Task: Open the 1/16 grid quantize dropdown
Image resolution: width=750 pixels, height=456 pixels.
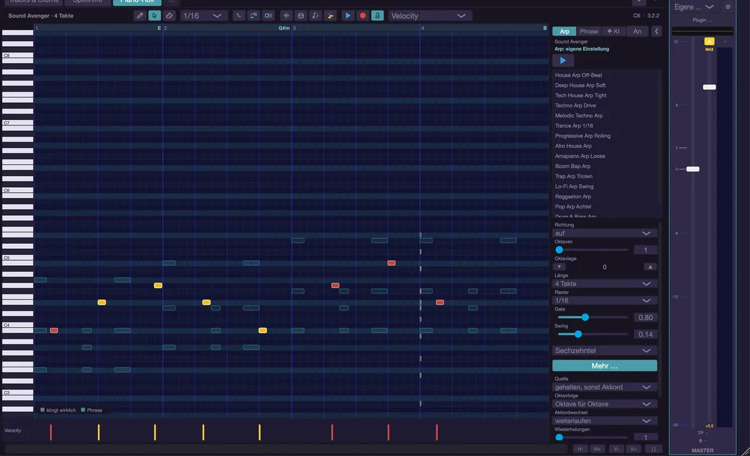Action: pos(203,16)
